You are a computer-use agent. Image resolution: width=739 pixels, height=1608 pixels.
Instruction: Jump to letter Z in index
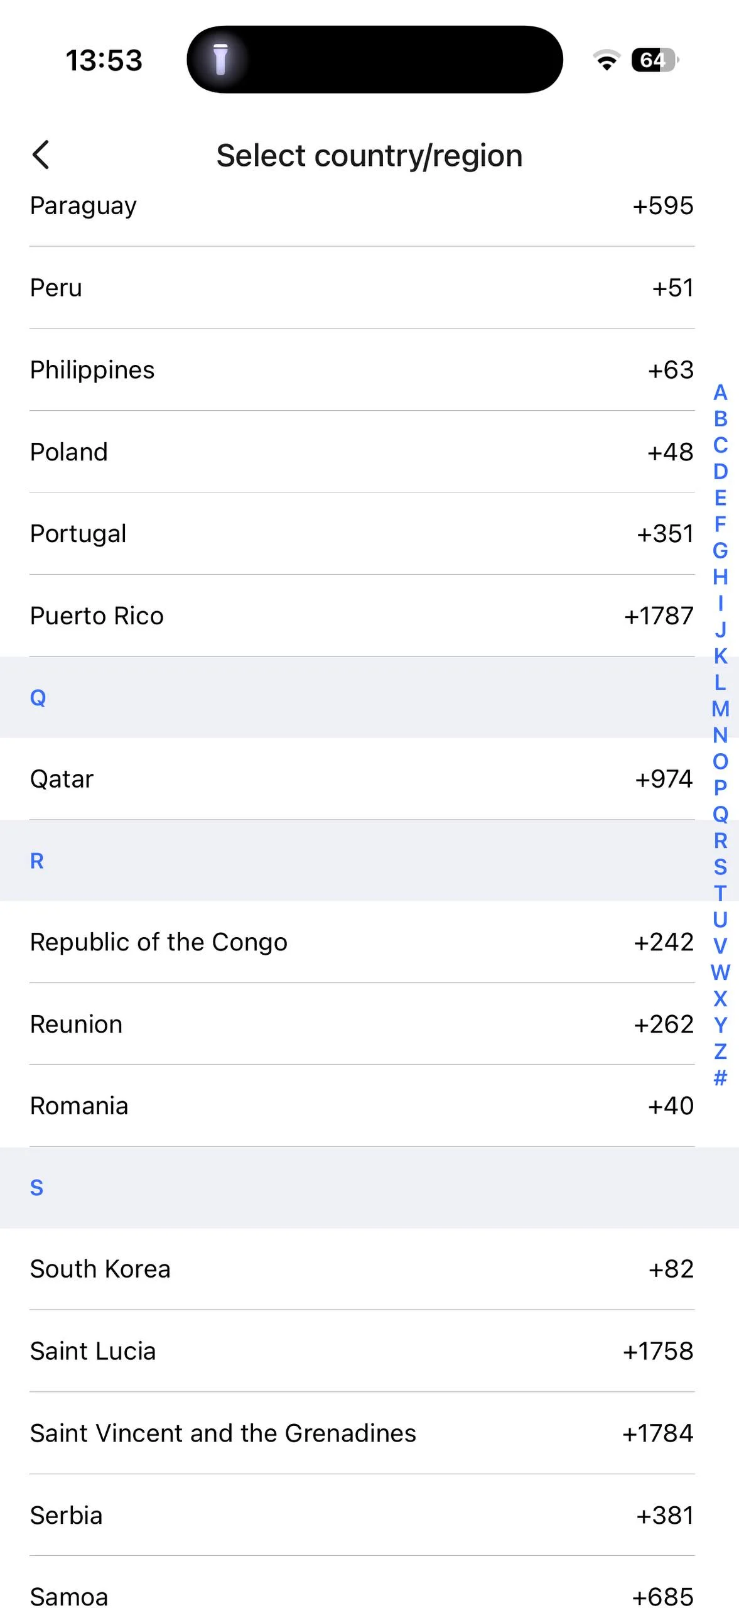tap(720, 1051)
